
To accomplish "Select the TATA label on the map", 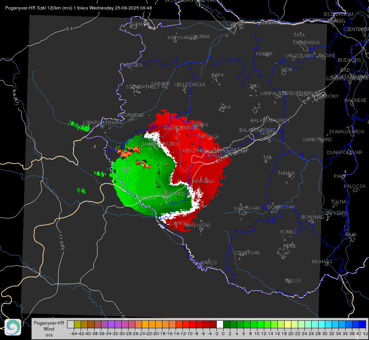I will [x=299, y=35].
